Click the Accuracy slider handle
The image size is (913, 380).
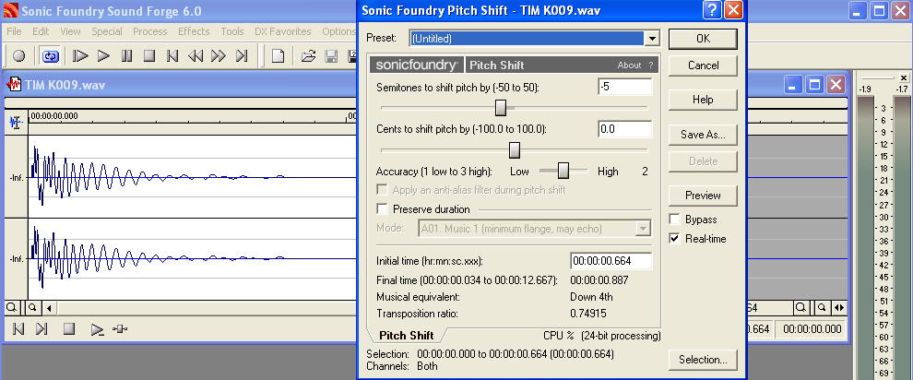click(x=563, y=171)
